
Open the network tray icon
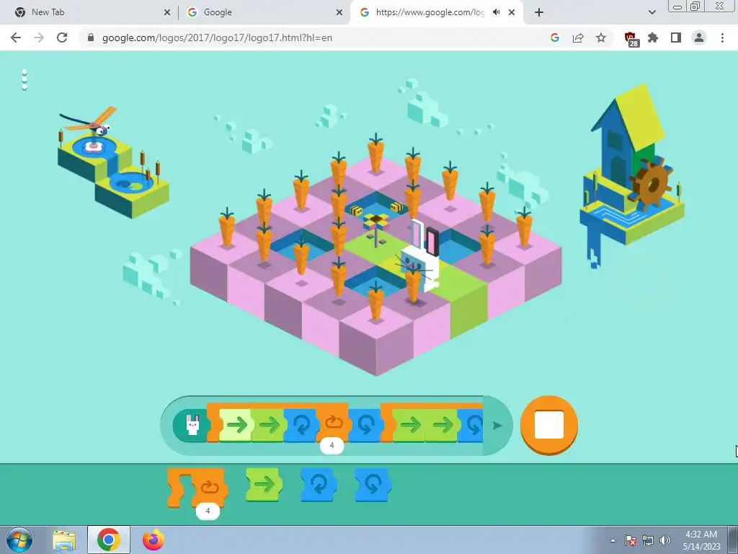648,540
